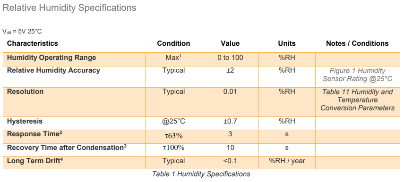
Task: Click the ±0.7 hysteresis value
Action: tap(230, 121)
